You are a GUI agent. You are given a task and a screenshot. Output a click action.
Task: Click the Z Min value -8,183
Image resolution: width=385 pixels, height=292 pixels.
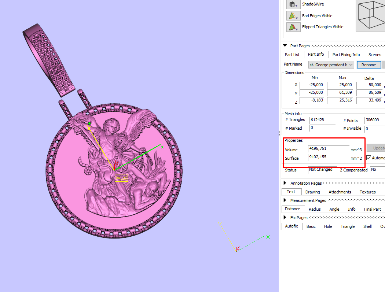312,100
